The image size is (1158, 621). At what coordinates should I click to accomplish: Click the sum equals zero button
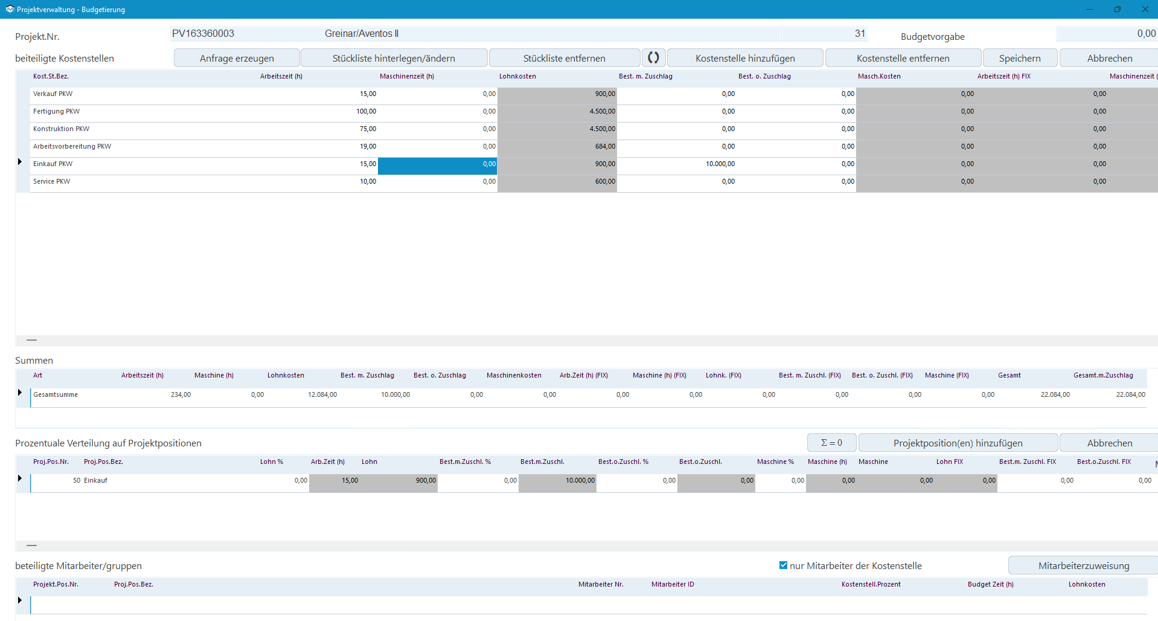pos(831,443)
